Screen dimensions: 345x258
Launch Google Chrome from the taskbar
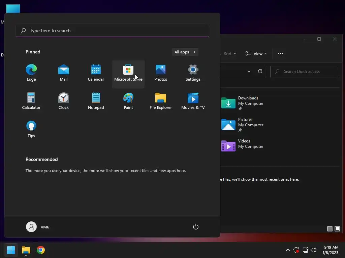tap(41, 250)
